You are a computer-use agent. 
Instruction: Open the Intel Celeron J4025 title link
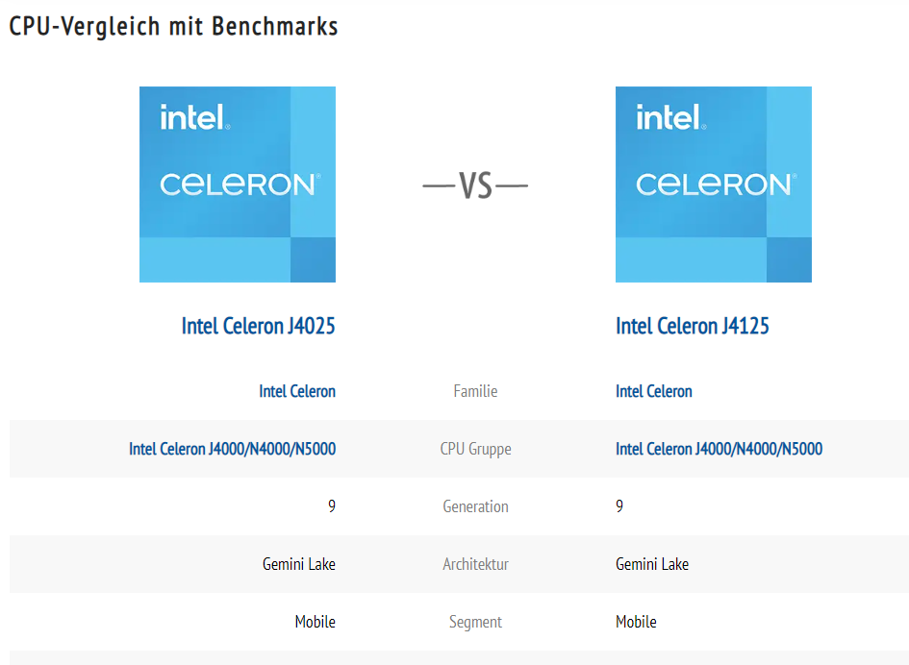click(258, 326)
